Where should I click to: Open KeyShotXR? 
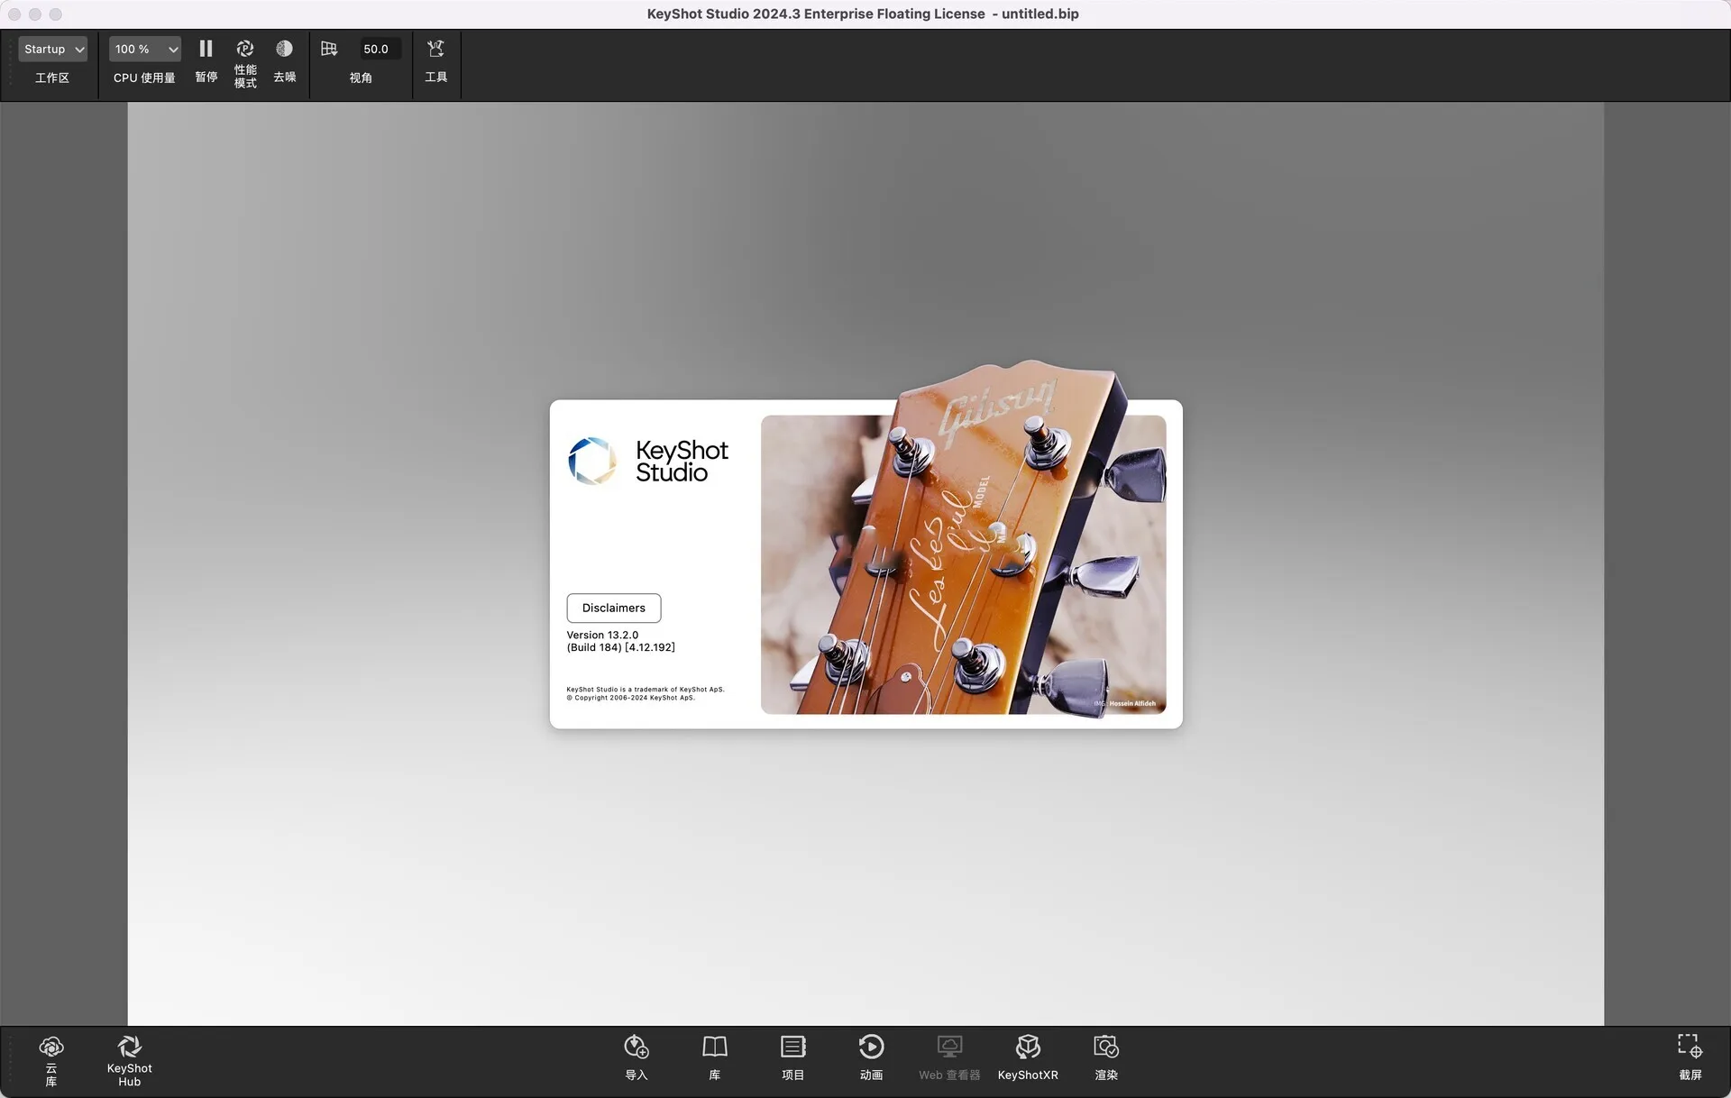(1028, 1057)
